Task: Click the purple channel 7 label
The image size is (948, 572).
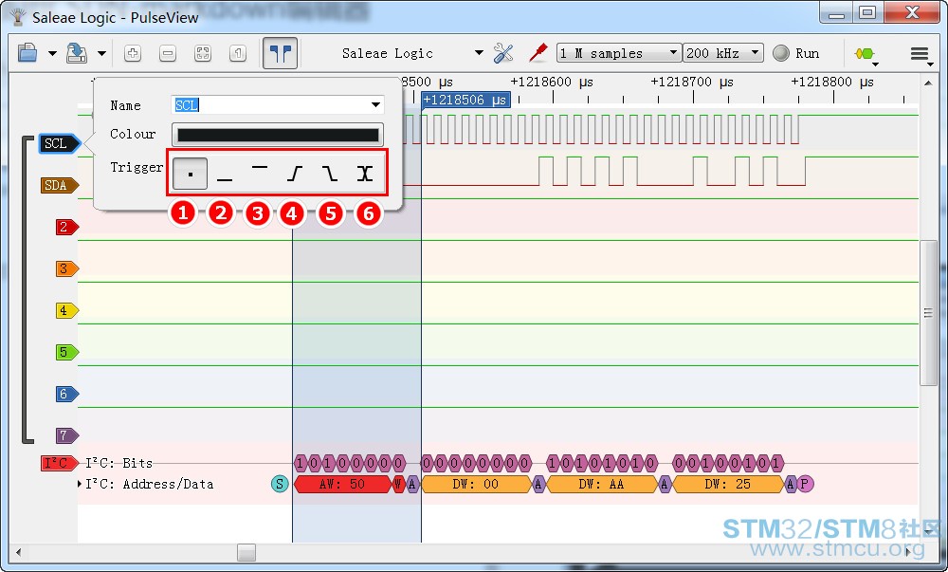Action: click(x=66, y=435)
